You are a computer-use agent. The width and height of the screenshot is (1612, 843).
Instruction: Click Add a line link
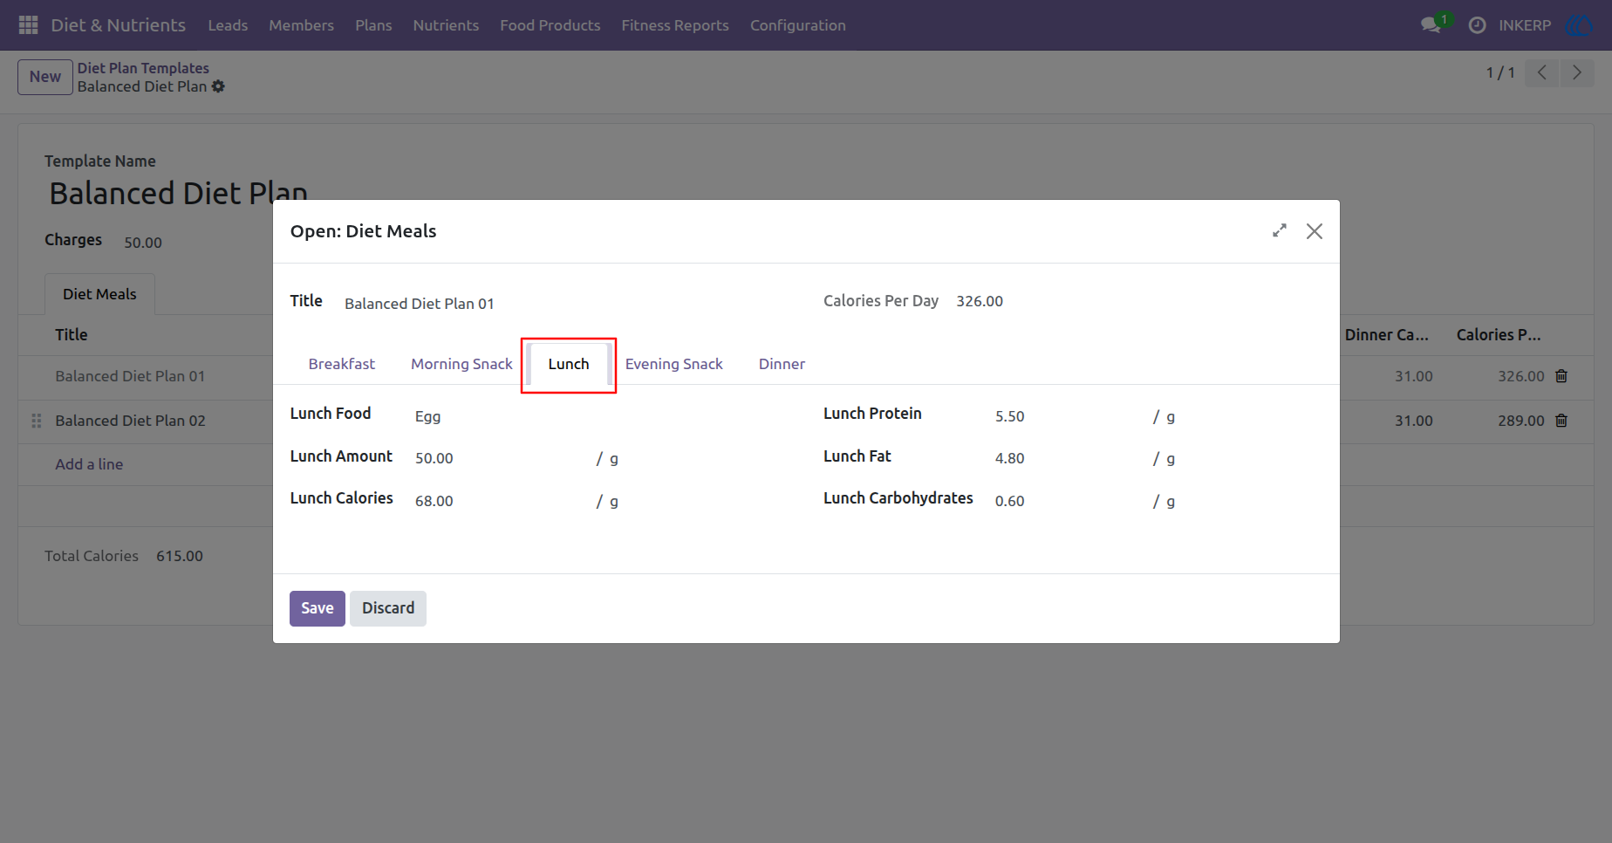tap(89, 464)
